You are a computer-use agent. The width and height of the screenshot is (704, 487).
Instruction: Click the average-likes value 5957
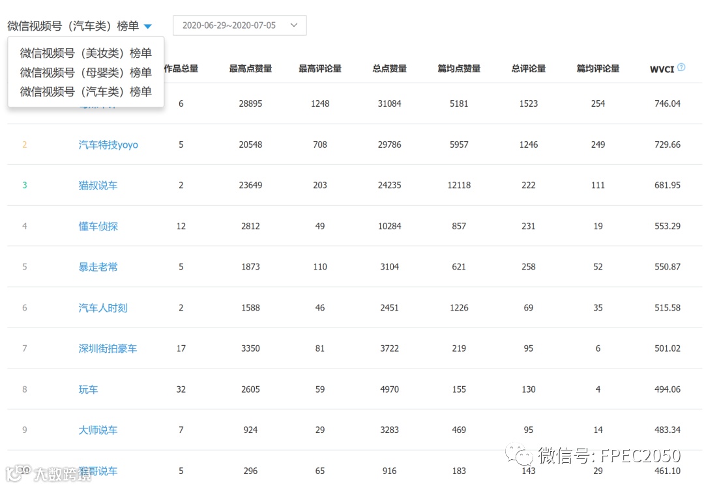point(459,145)
